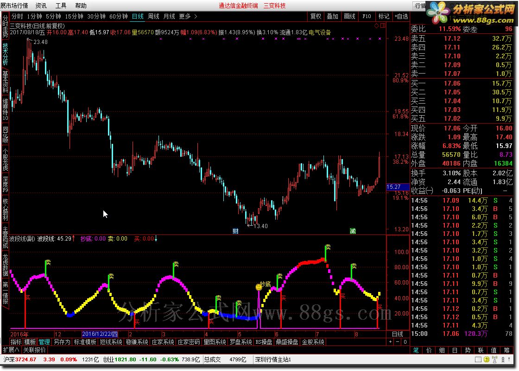Switch to the 15分钟 period
The height and width of the screenshot is (371, 519).
74,16
